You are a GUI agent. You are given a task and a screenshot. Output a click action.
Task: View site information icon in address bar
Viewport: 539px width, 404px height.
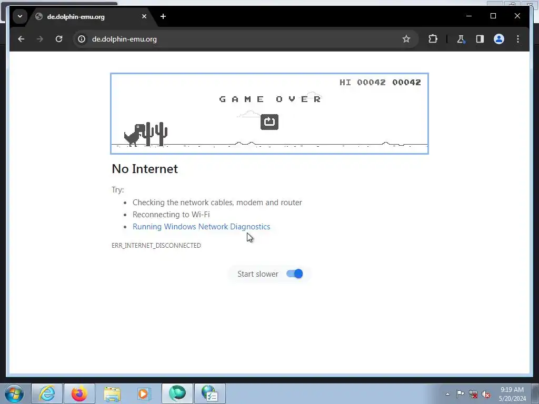82,39
